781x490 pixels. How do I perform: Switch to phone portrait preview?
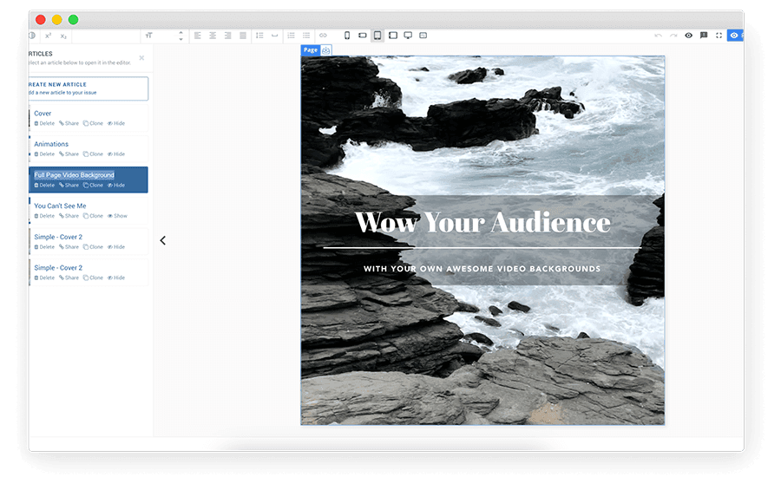tap(347, 36)
